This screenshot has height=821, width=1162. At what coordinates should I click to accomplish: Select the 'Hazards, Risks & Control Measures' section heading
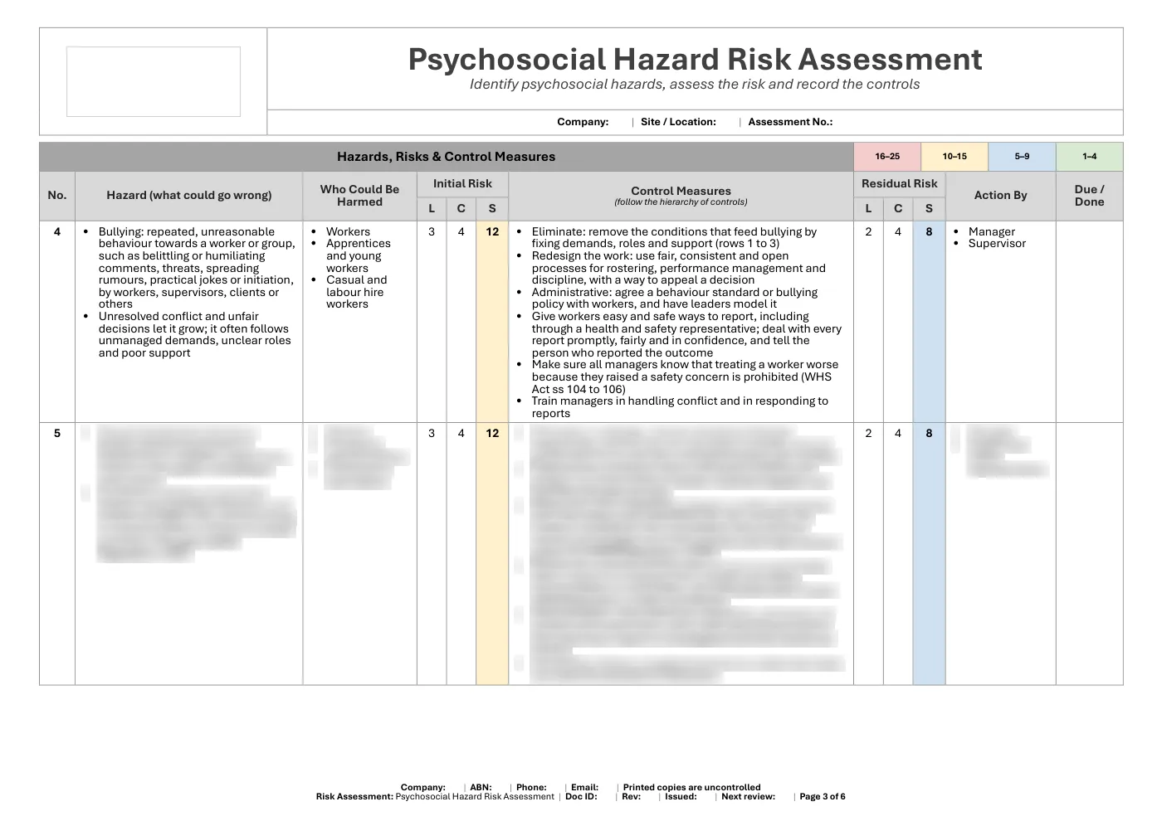(446, 157)
